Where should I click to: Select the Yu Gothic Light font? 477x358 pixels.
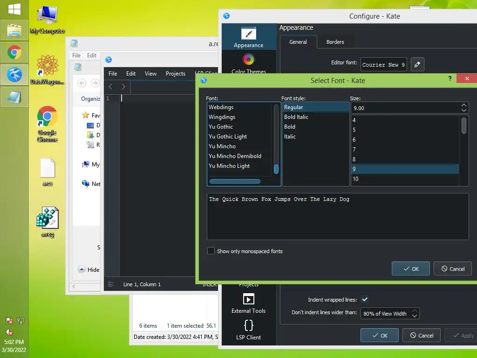[239, 137]
